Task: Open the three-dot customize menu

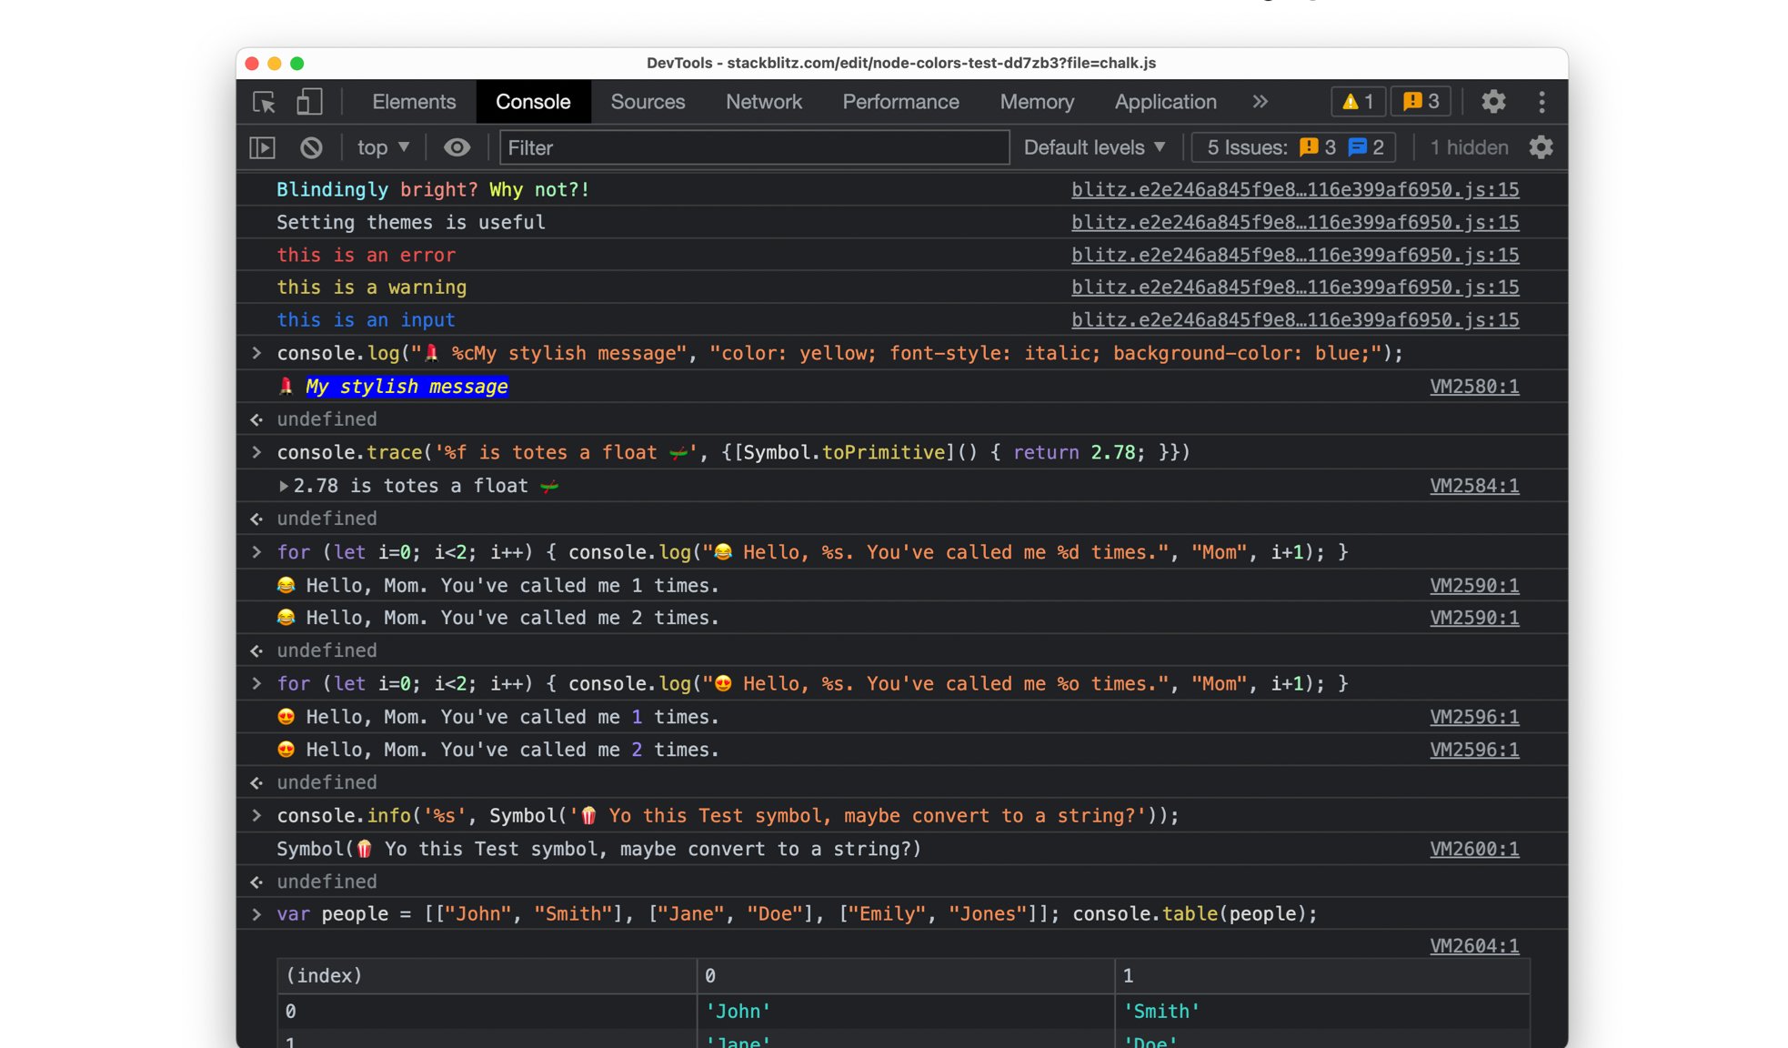Action: 1542,102
